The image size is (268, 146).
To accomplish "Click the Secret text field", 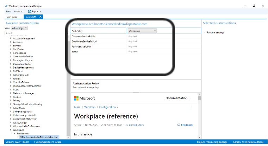I will [164, 51].
